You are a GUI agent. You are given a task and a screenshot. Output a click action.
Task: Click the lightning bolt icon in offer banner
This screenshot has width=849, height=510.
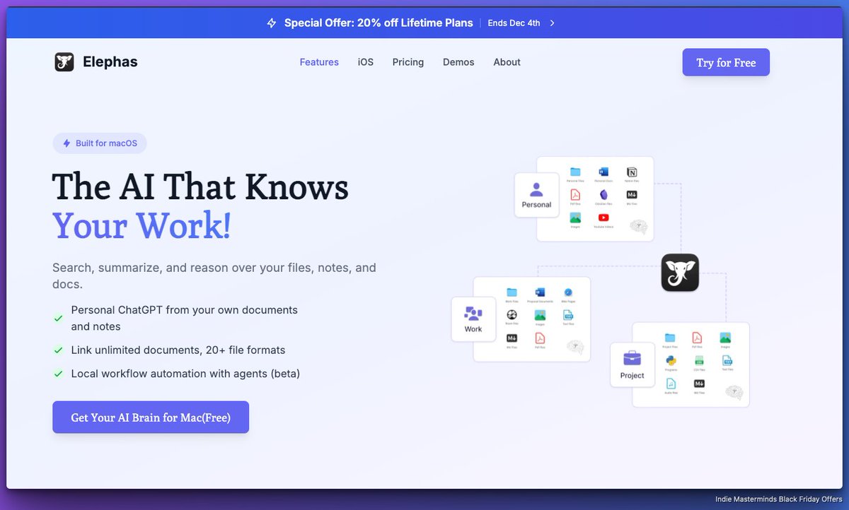pyautogui.click(x=272, y=23)
